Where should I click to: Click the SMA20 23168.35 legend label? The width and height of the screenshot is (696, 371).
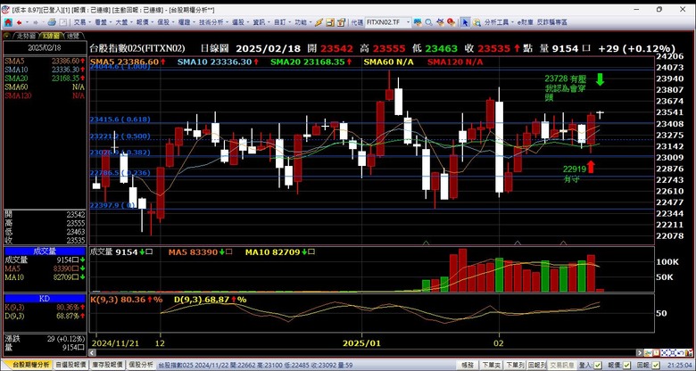(x=312, y=62)
